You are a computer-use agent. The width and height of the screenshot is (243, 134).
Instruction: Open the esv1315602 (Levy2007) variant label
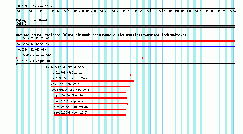(x=71, y=112)
